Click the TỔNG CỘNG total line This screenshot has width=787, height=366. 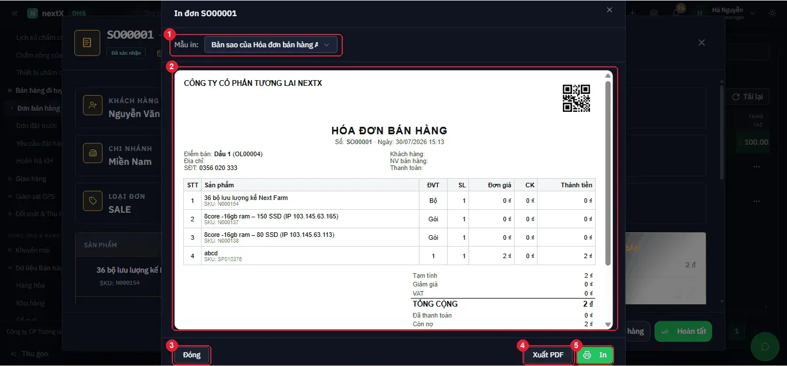click(x=502, y=304)
